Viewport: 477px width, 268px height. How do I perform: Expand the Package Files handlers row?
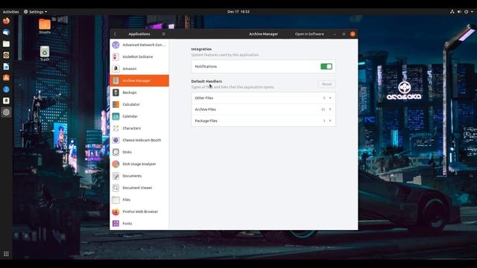[263, 121]
